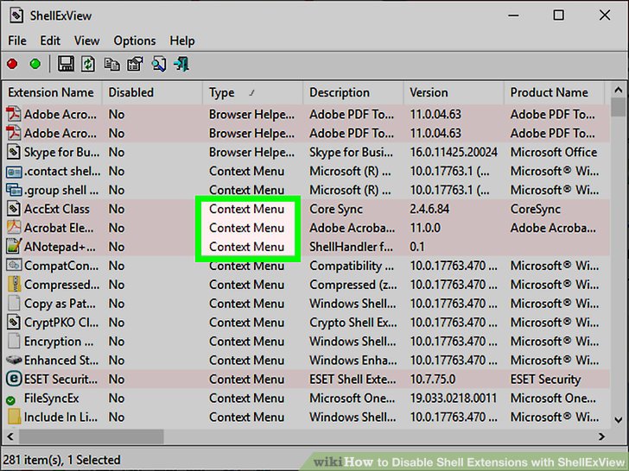This screenshot has width=629, height=471.
Task: Click the Core Sync description cell
Action: [336, 209]
